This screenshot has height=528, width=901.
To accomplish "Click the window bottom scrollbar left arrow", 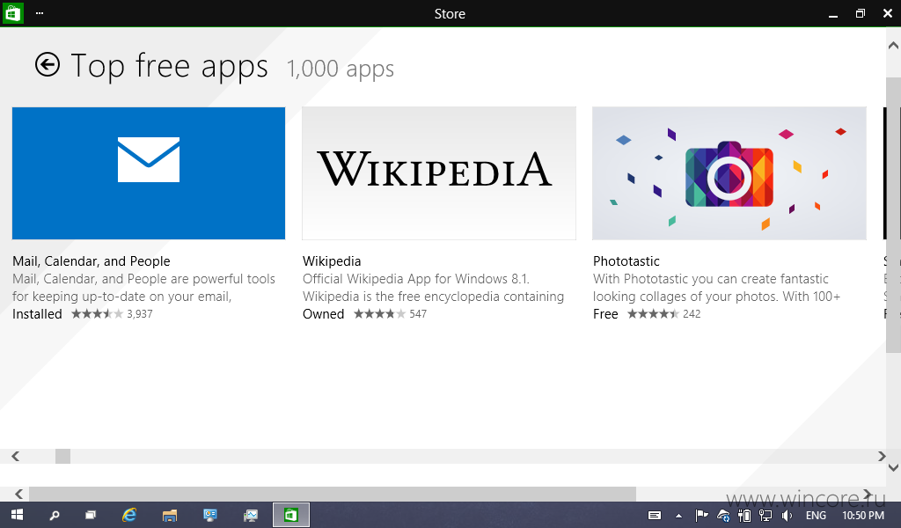I will click(x=19, y=494).
